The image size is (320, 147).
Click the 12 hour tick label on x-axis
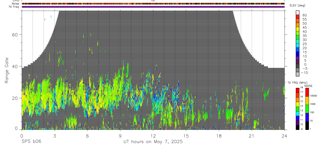click(153, 136)
